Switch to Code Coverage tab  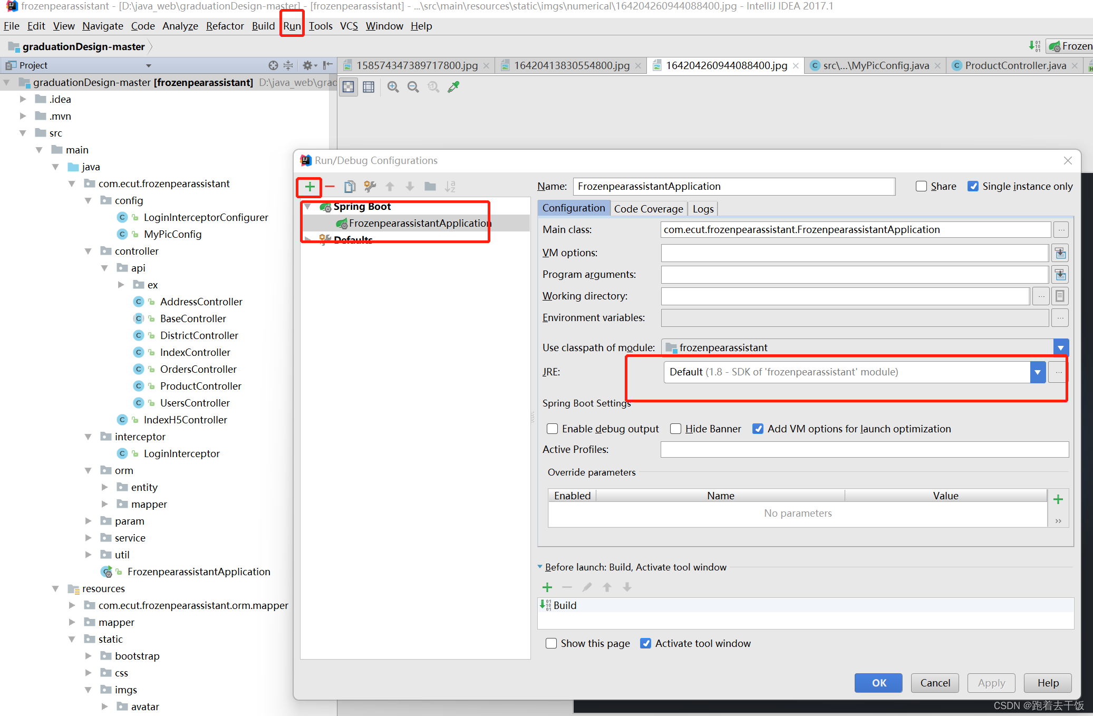click(649, 209)
